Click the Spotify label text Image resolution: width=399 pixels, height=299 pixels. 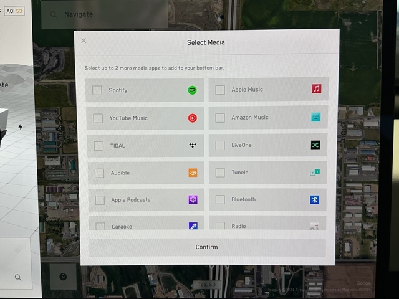click(x=118, y=90)
